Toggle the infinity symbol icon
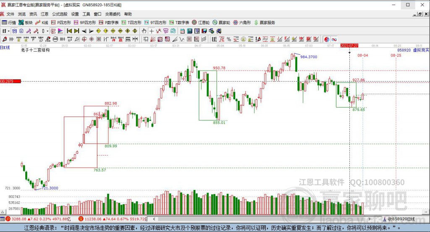This screenshot has width=430, height=232. [334, 39]
